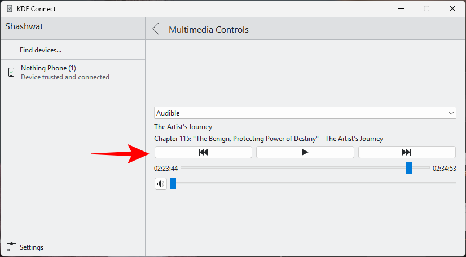Expand the media player list arrow
466x257 pixels.
pyautogui.click(x=451, y=113)
